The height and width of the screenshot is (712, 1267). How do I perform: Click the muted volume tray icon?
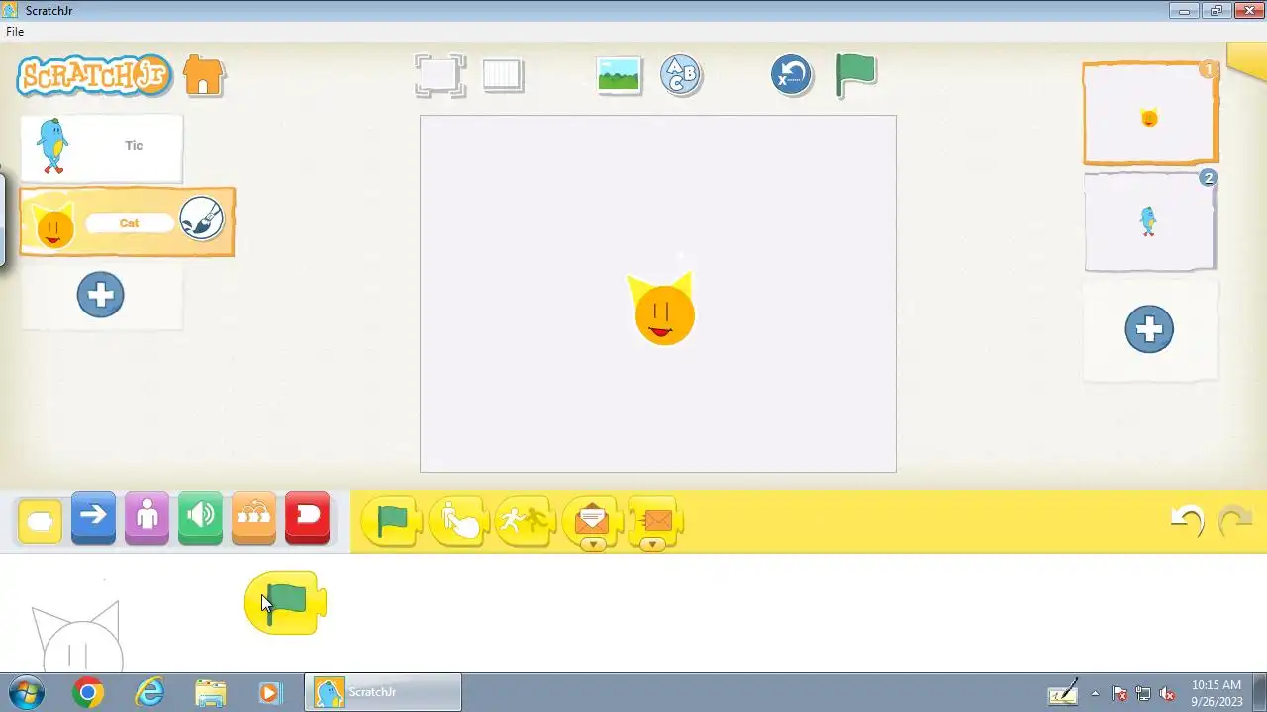[x=1167, y=693]
